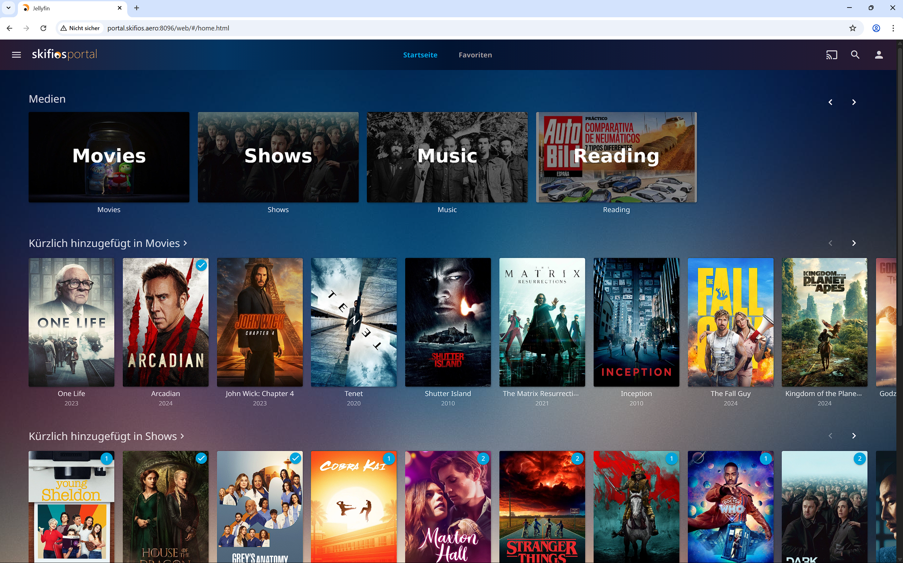
Task: Open the search magnifier icon
Action: (855, 55)
